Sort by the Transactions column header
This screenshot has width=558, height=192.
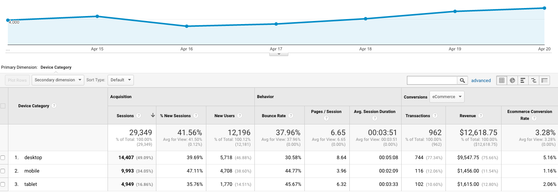418,116
